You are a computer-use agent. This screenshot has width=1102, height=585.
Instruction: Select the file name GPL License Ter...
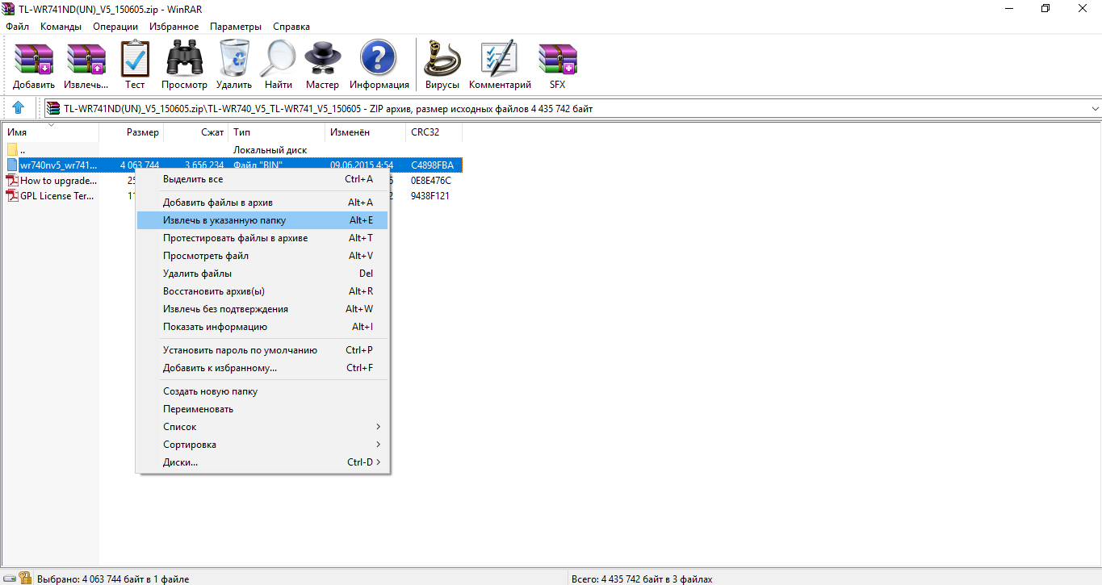pos(57,196)
